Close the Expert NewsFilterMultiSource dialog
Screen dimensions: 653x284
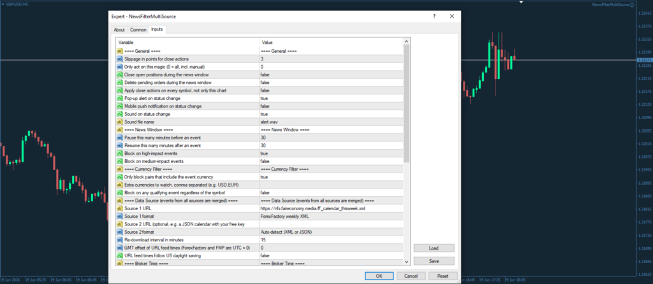(452, 16)
